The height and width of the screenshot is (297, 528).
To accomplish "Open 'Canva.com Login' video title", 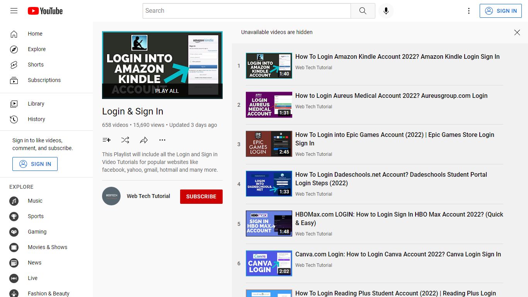I will [x=398, y=254].
